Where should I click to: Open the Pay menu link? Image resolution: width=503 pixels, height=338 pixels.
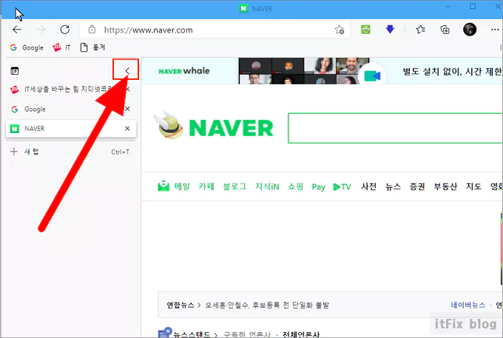pos(319,187)
